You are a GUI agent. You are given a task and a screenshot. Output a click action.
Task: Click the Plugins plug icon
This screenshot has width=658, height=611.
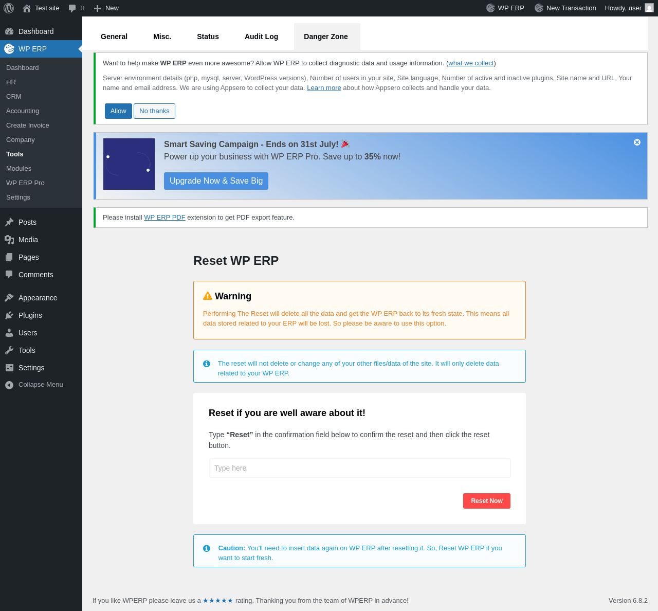pyautogui.click(x=9, y=315)
